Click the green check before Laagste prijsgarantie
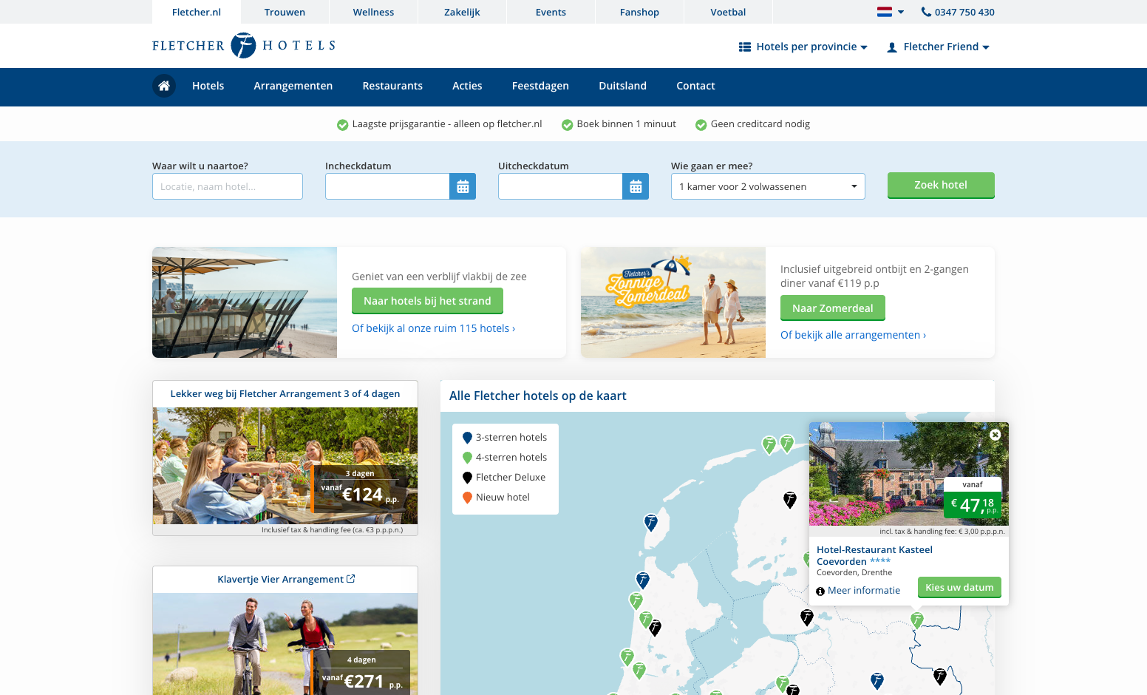This screenshot has width=1147, height=695. click(342, 125)
